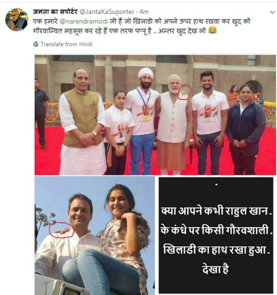Image resolution: width=277 pixels, height=295 pixels.
Task: Click the Hindi tweet body text
Action: point(142,26)
